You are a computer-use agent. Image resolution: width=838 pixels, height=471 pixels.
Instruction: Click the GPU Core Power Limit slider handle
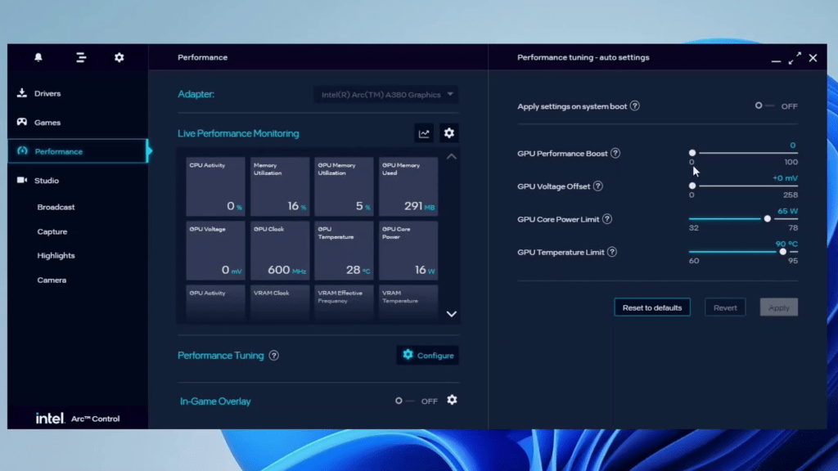coord(768,219)
